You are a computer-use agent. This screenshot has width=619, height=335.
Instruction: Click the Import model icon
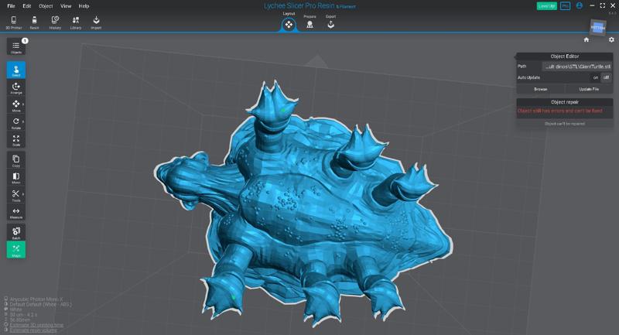[x=96, y=22]
